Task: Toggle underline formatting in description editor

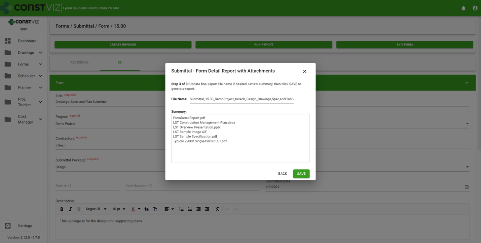Action: coord(79,209)
